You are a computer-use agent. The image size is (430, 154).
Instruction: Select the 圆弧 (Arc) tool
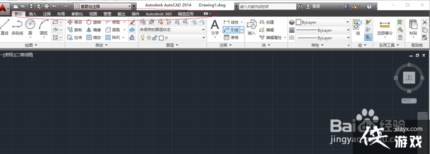pos(43,28)
